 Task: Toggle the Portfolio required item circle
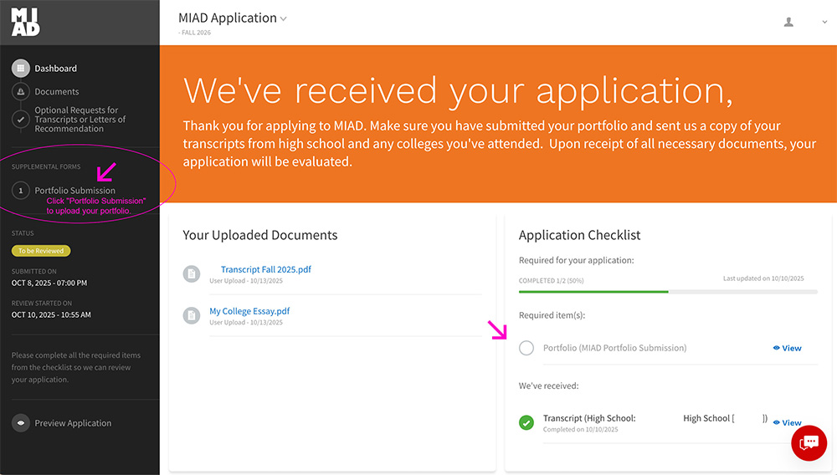tap(526, 348)
